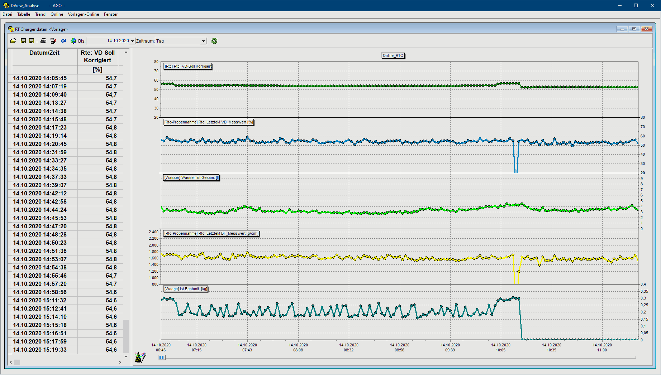The height and width of the screenshot is (375, 661).
Task: Select the 14.10.2020 14:55:46 table row
Action: 65,276
